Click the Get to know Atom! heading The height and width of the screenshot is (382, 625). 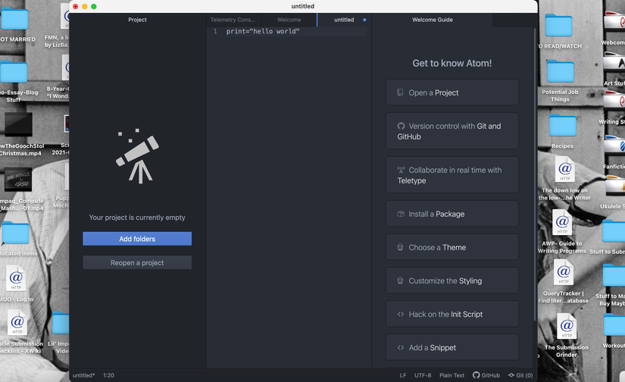(452, 63)
